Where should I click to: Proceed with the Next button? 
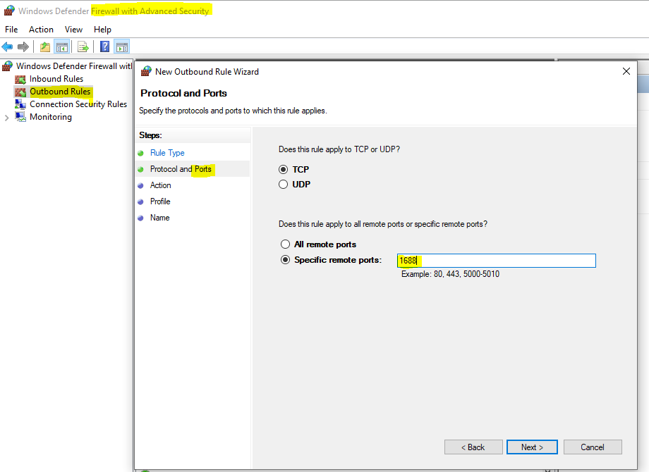click(x=532, y=447)
